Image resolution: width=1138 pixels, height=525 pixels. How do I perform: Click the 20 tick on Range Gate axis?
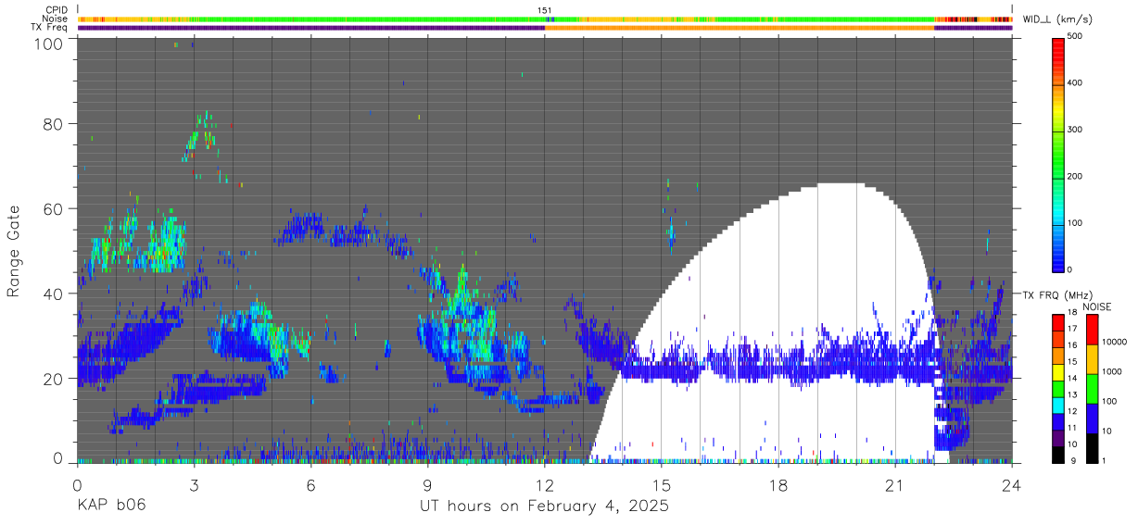pyautogui.click(x=52, y=379)
